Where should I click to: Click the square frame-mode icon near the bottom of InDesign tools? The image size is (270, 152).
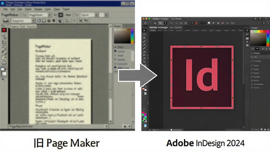pyautogui.click(x=144, y=109)
